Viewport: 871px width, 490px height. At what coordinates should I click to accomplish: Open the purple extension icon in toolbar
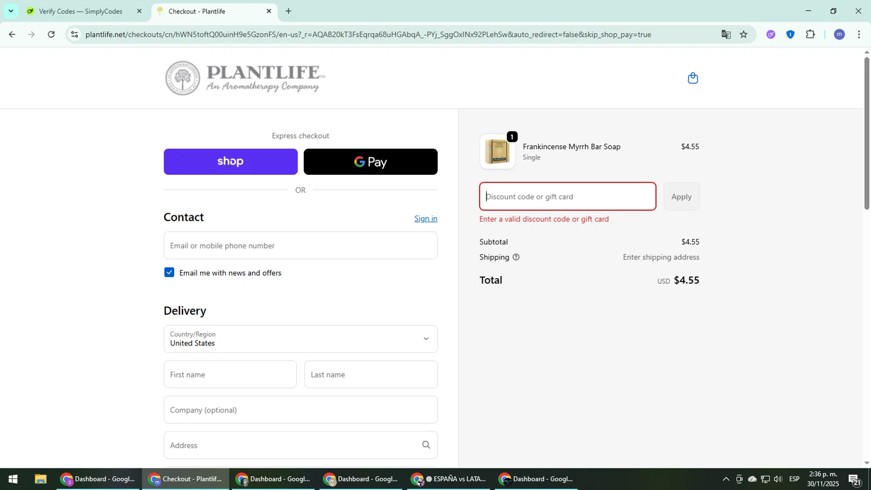[x=771, y=34]
